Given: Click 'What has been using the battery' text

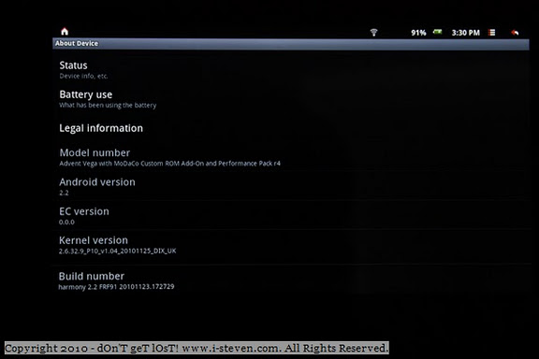Looking at the screenshot, I should [x=108, y=105].
